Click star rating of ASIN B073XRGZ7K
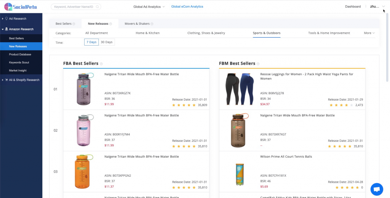Viewport: 390px width, 198px height. 184,105
